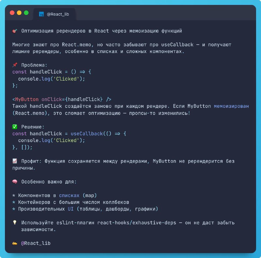Click the chart icon beside Профит
The width and height of the screenshot is (261, 258).
coord(15,161)
